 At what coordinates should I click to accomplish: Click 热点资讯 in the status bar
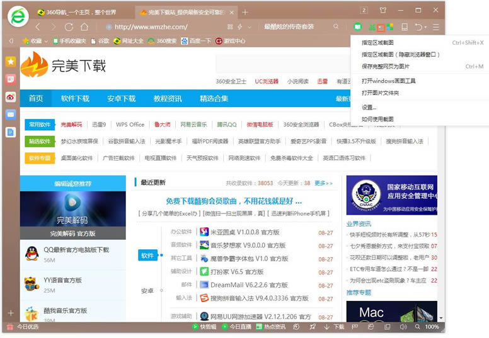(x=271, y=327)
